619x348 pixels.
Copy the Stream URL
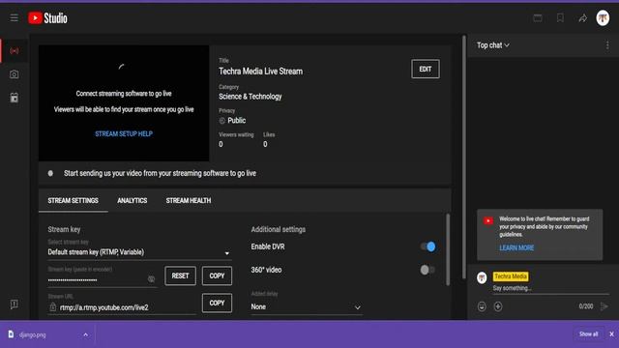point(217,303)
